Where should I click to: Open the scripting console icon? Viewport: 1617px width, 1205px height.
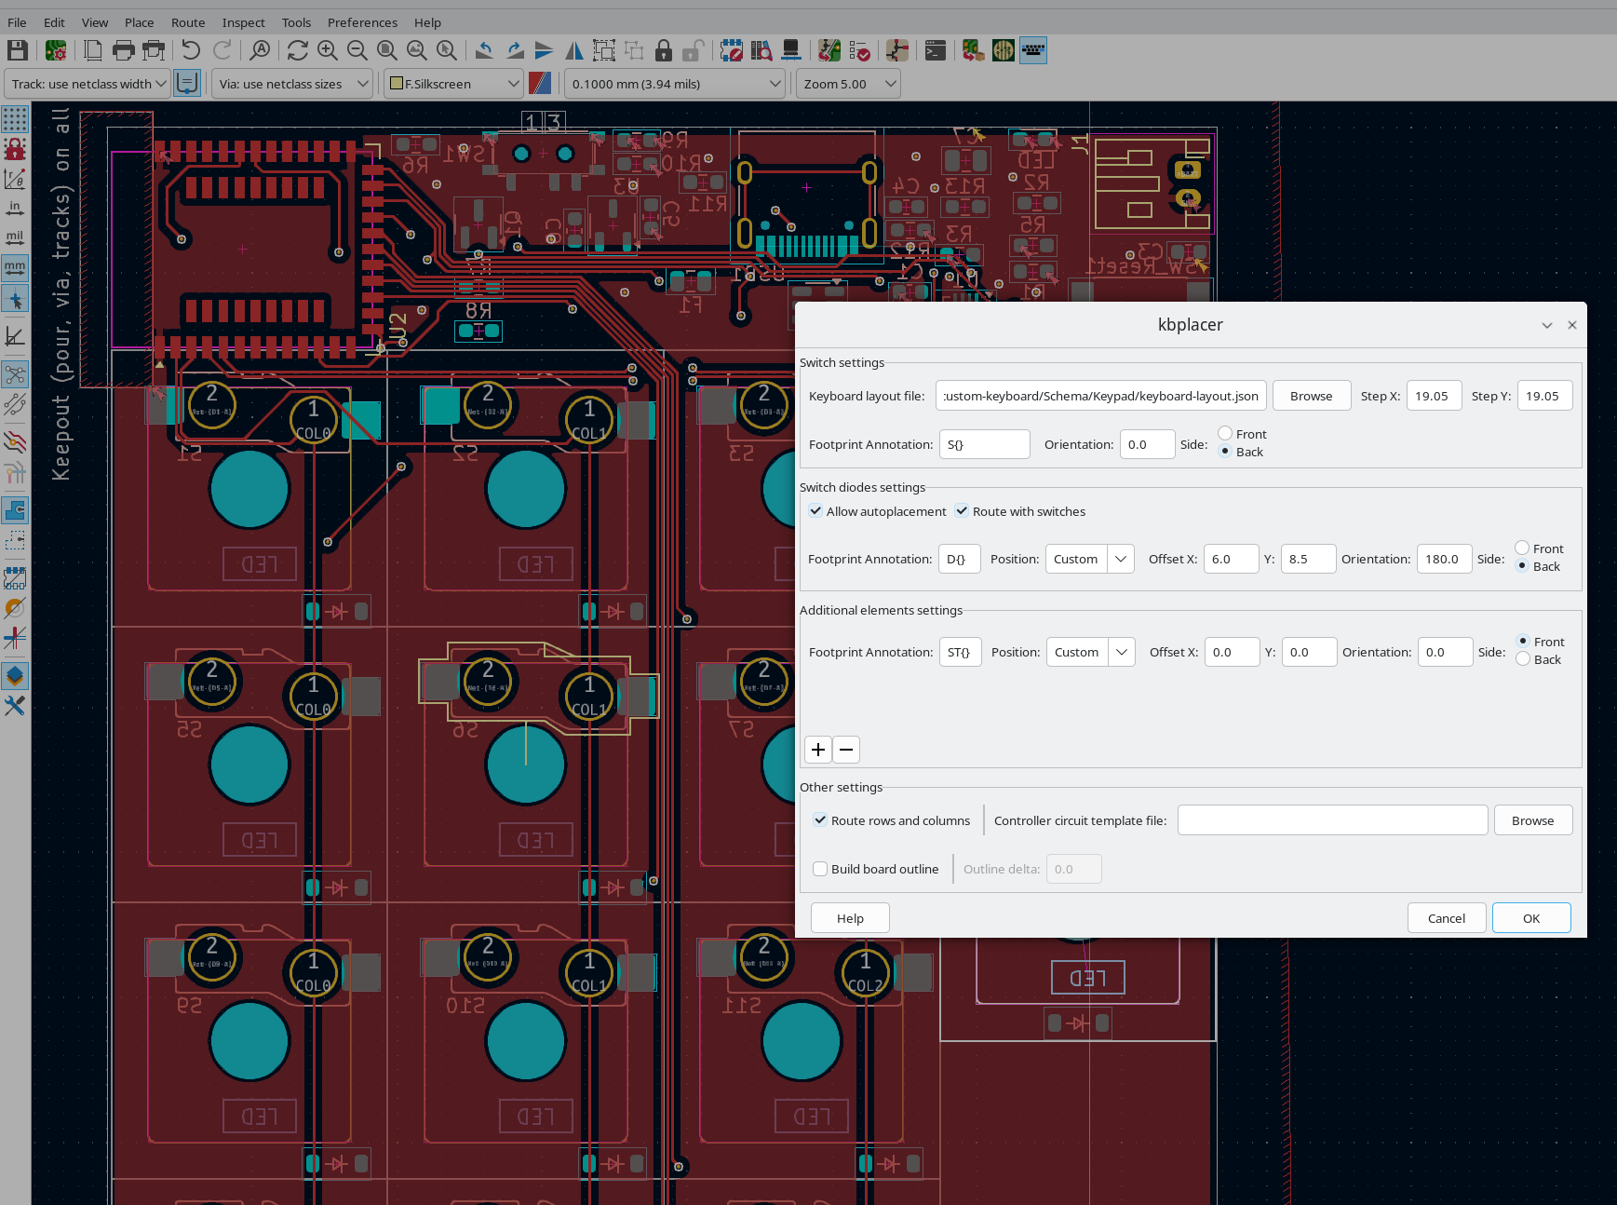(936, 50)
